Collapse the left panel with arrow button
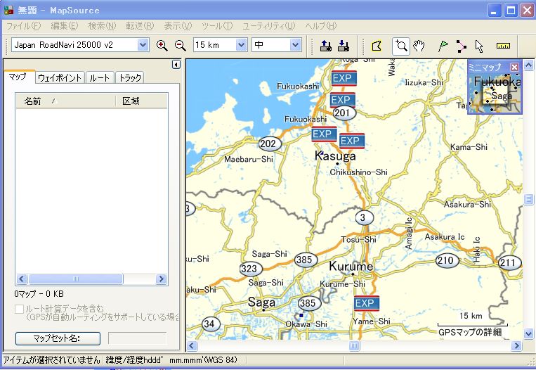536x370 pixels. click(176, 64)
